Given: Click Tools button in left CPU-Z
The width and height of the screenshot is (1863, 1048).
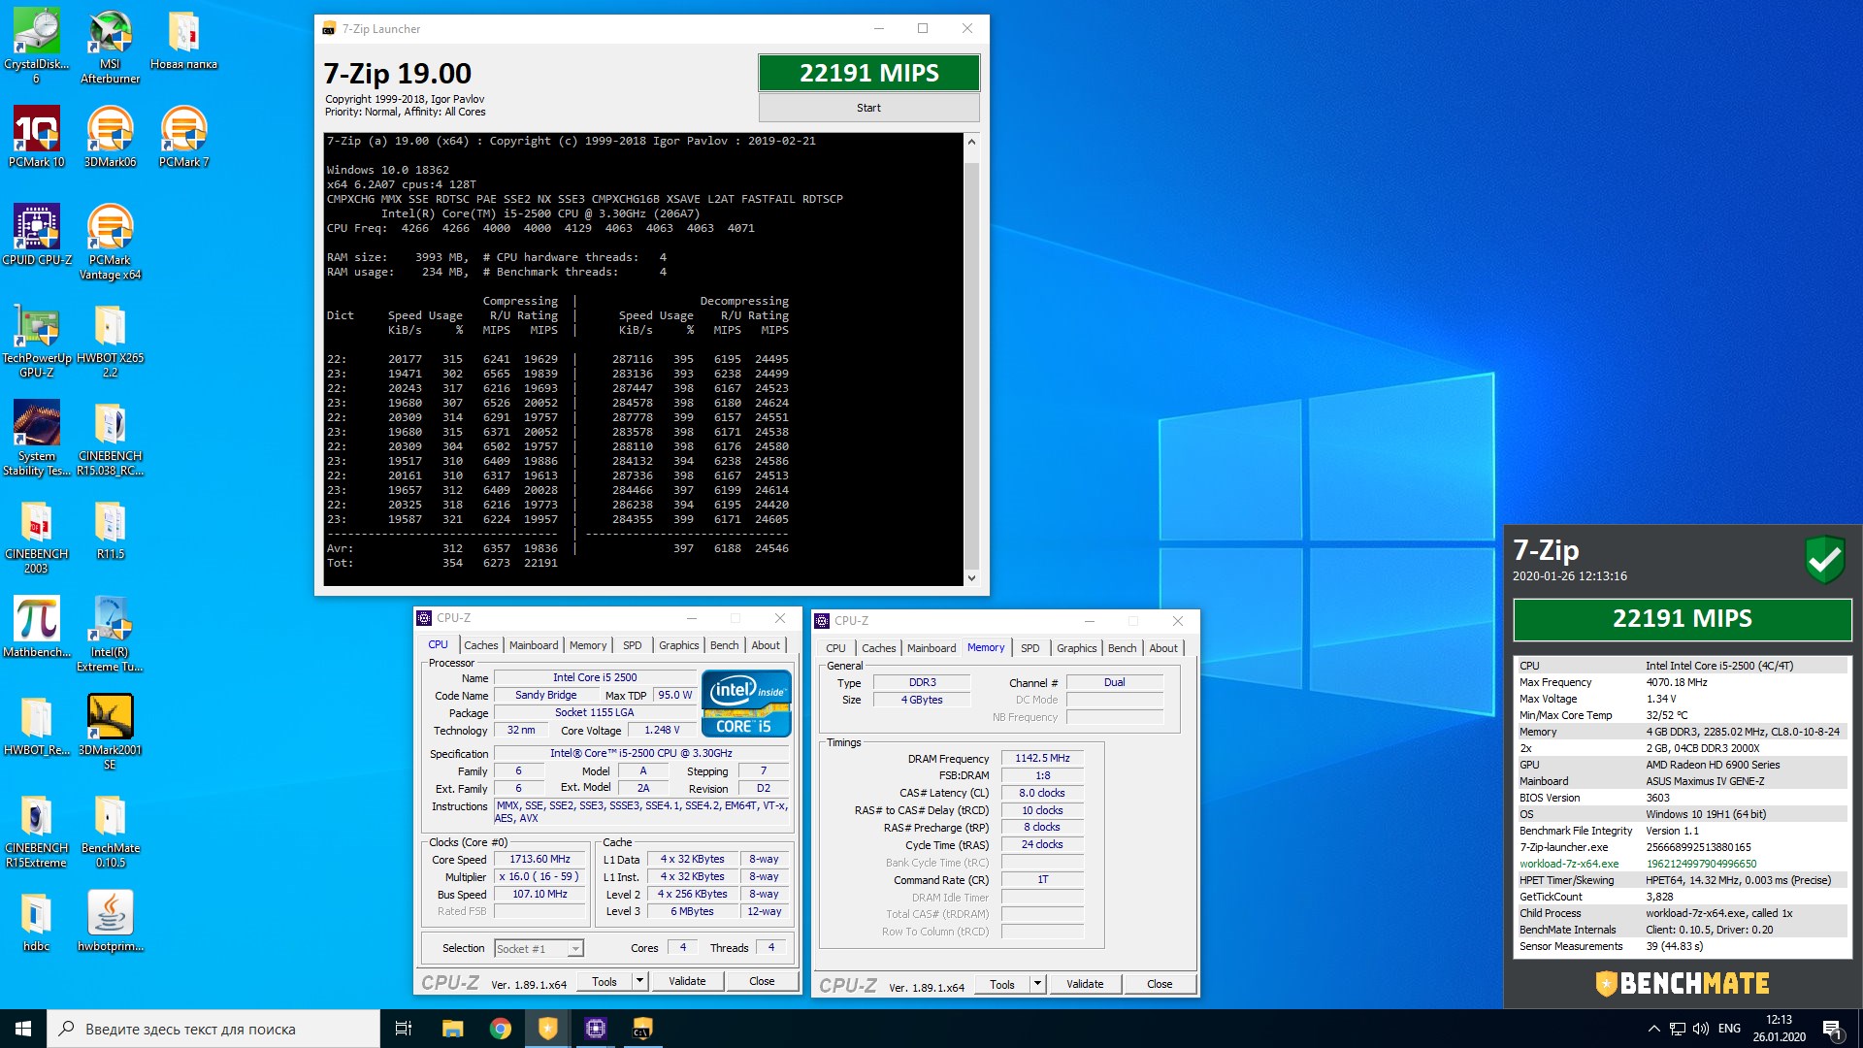Looking at the screenshot, I should click(605, 981).
